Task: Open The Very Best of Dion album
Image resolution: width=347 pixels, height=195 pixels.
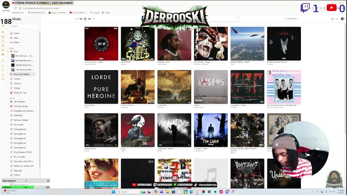Action: point(284,87)
